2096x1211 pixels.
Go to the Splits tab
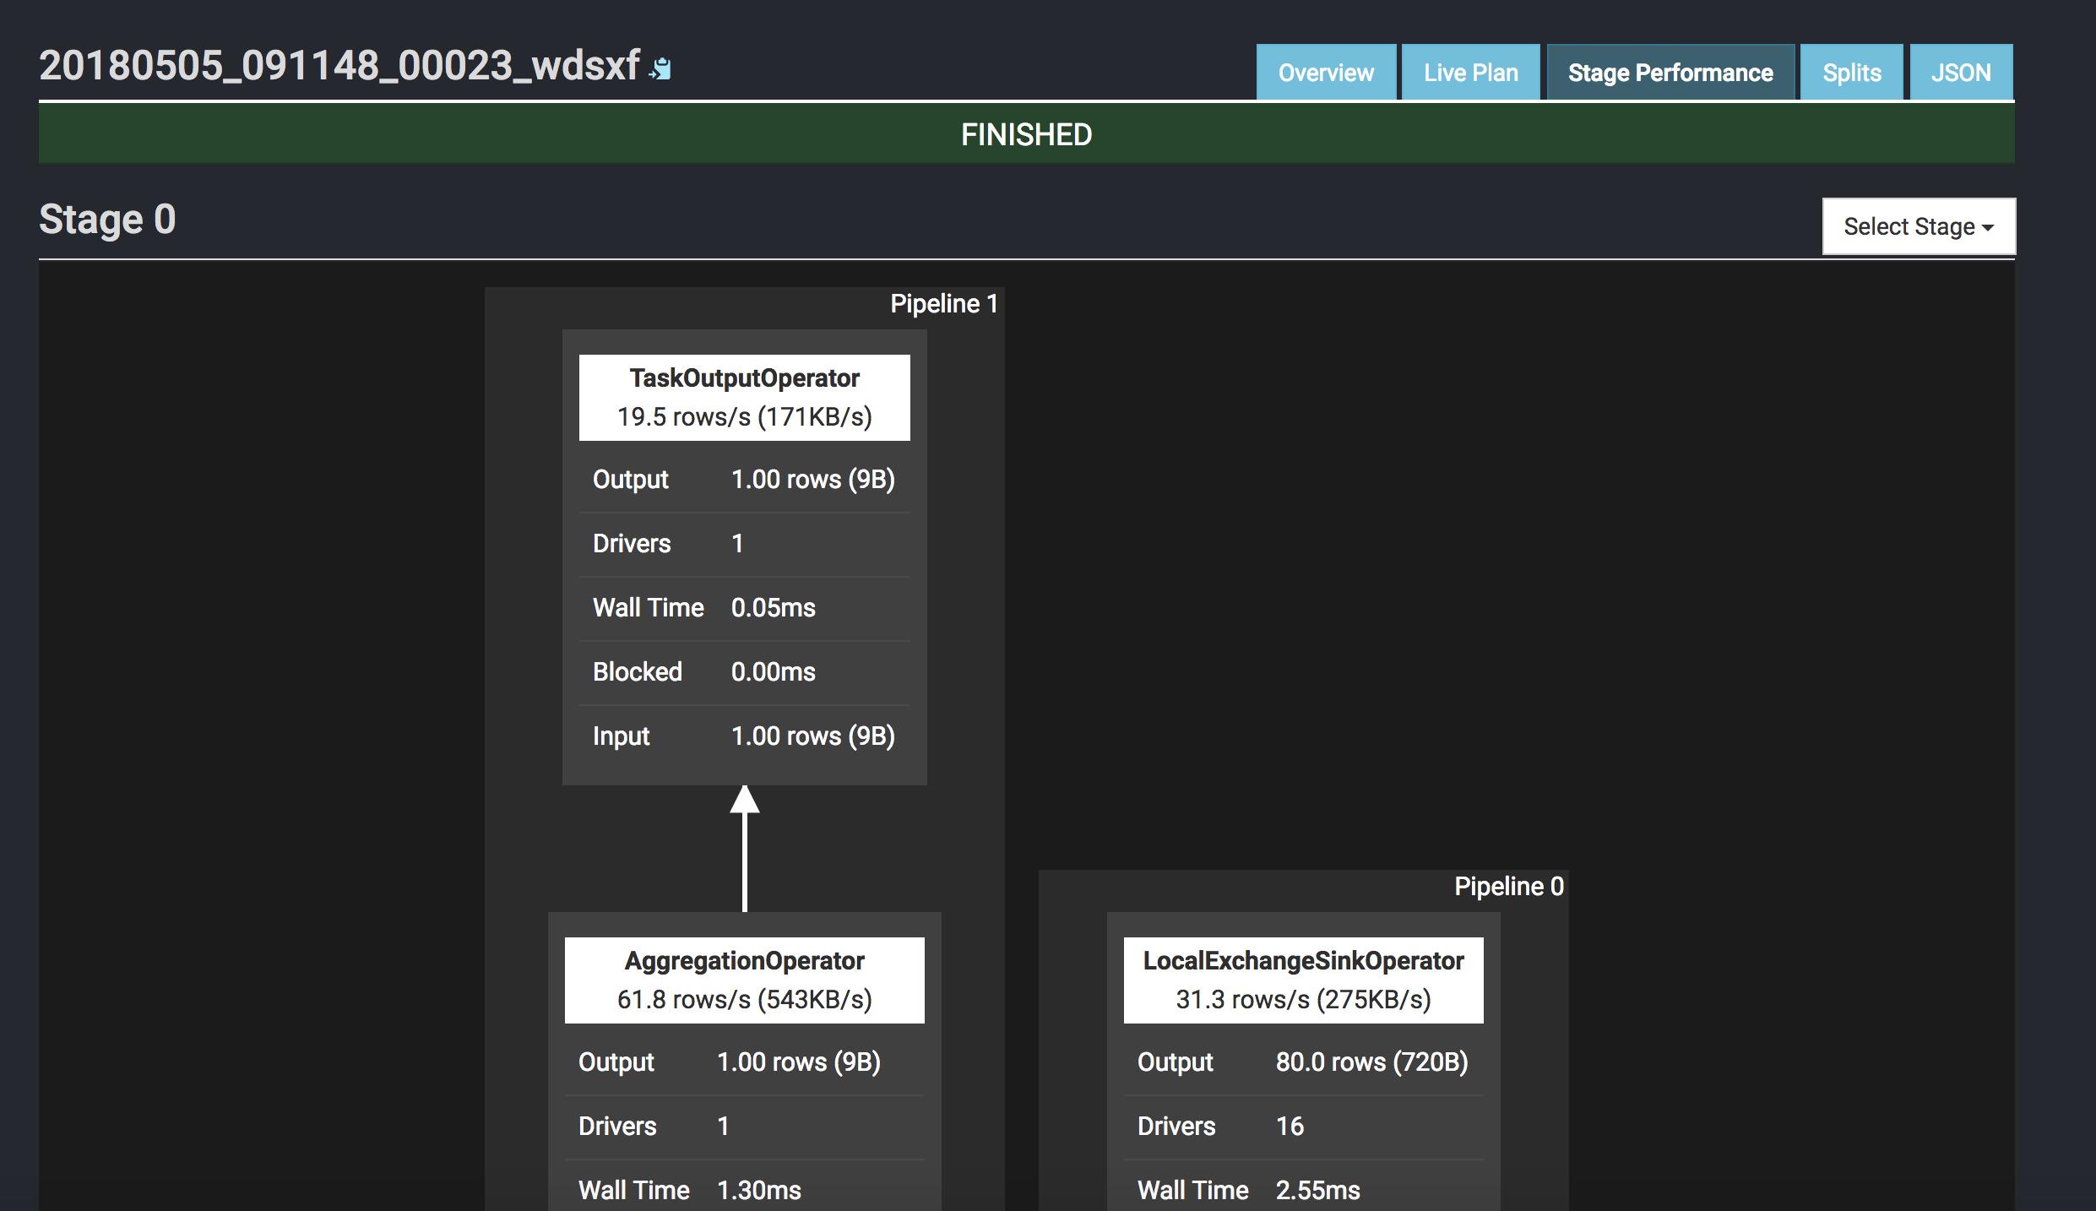pos(1851,73)
